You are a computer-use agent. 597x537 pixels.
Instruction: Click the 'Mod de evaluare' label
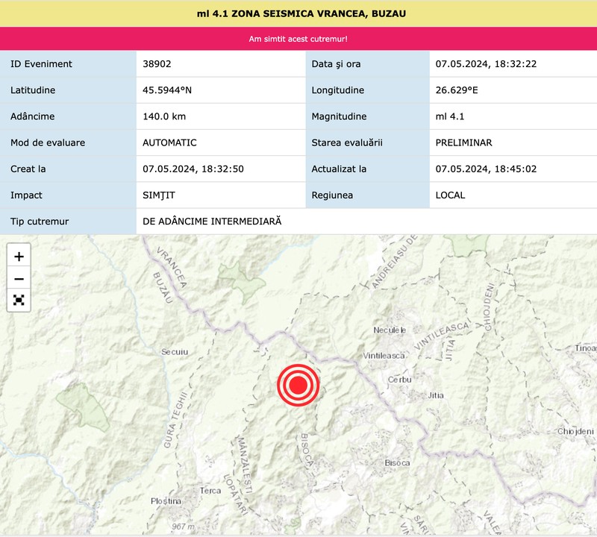[48, 142]
